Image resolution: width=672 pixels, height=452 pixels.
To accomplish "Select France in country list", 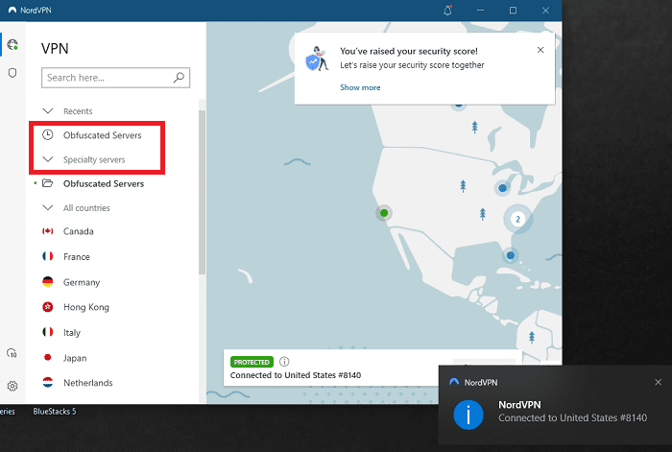I will [77, 256].
